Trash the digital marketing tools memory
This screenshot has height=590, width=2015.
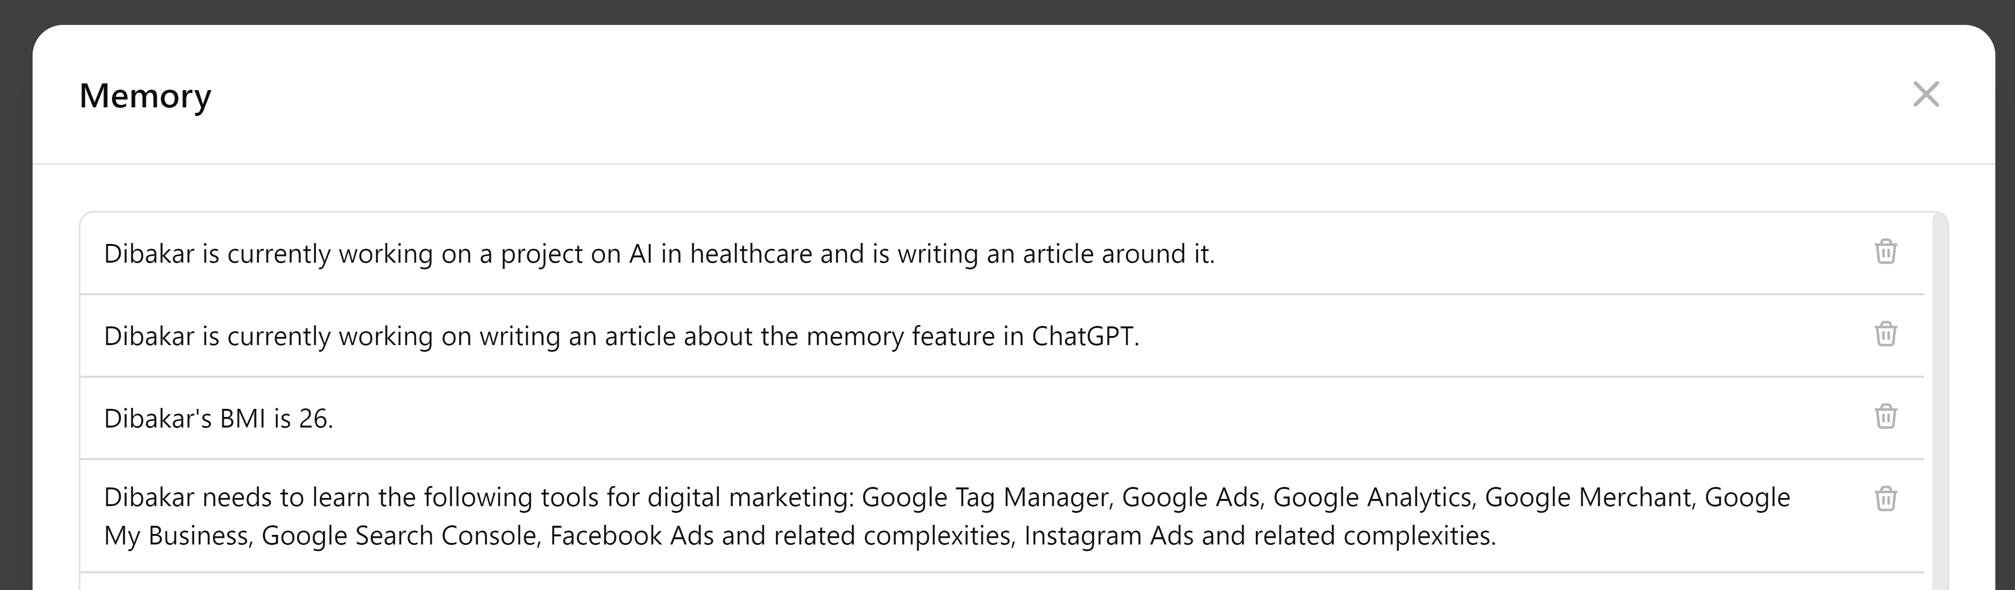click(x=1885, y=498)
